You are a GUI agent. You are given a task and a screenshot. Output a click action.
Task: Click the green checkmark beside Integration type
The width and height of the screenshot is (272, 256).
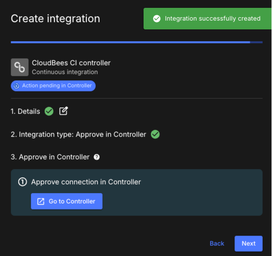[155, 134]
